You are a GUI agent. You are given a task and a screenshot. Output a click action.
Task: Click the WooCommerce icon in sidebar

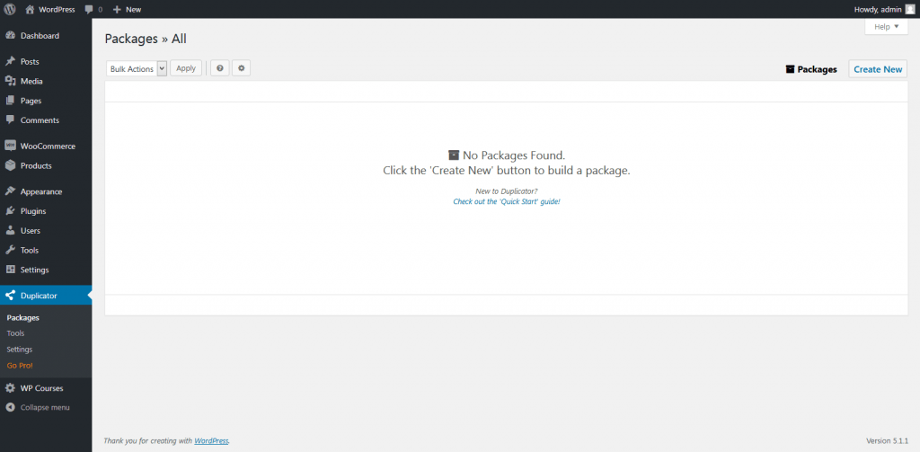[10, 146]
